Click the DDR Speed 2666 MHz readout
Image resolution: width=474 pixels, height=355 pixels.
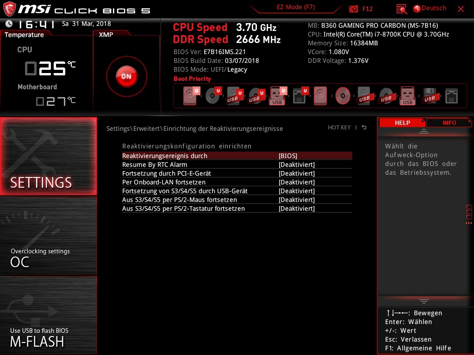point(227,40)
